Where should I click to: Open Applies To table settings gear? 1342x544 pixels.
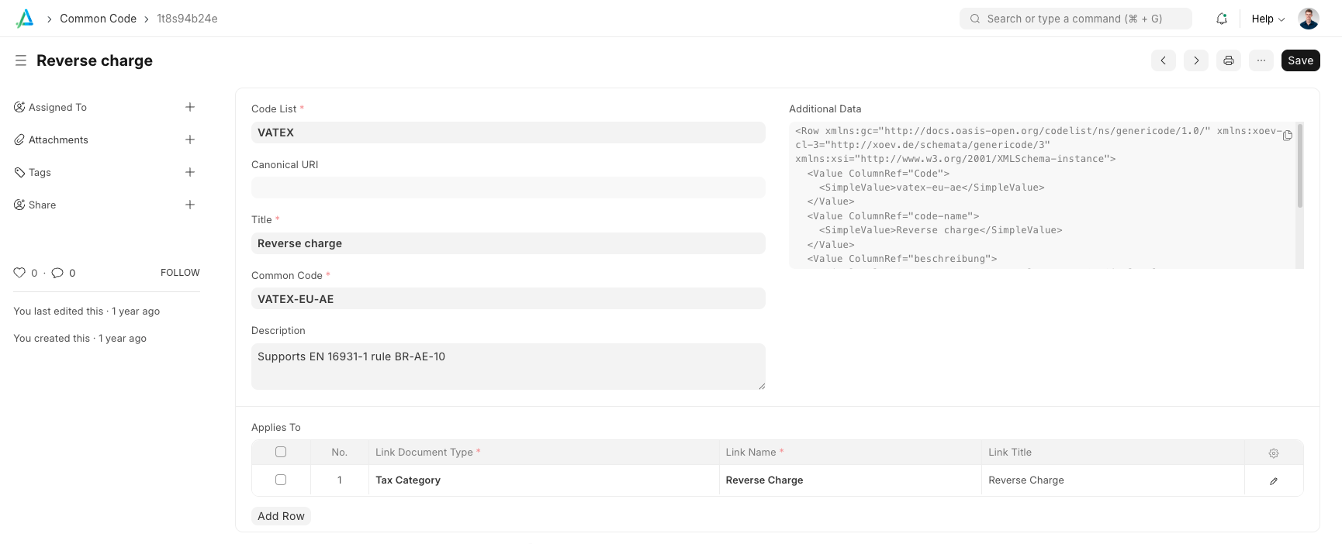pyautogui.click(x=1273, y=453)
